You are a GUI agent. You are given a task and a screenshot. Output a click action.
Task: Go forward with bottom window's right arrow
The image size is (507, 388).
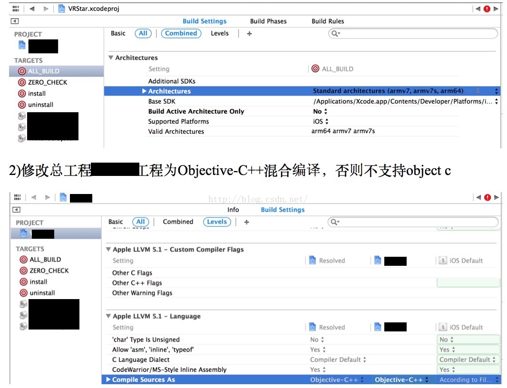click(x=48, y=197)
